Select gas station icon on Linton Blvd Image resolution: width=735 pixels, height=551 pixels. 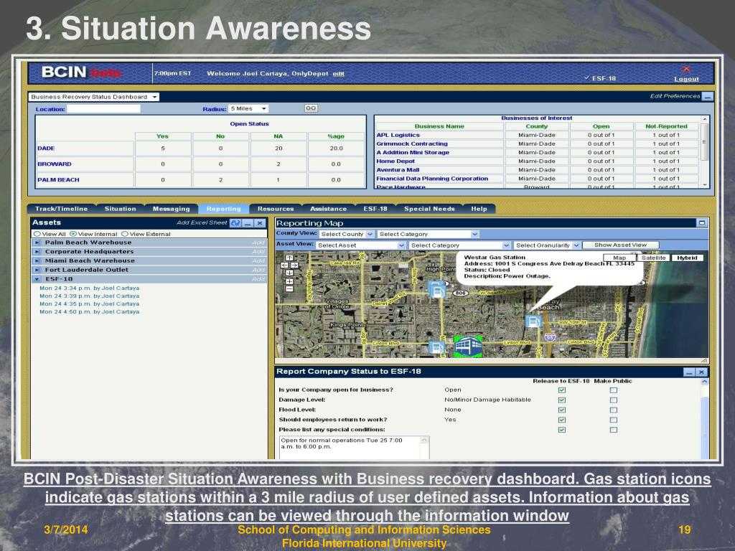[x=436, y=348]
